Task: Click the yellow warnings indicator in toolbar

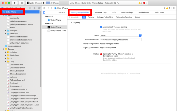Action: tap(140, 3)
